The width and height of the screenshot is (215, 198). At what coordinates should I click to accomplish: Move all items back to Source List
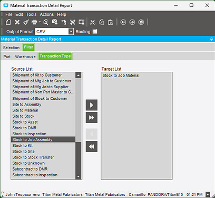click(x=92, y=146)
